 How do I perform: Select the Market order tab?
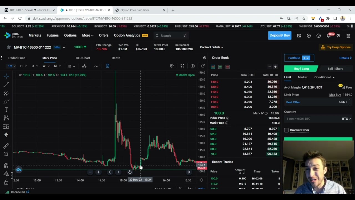coord(303,77)
